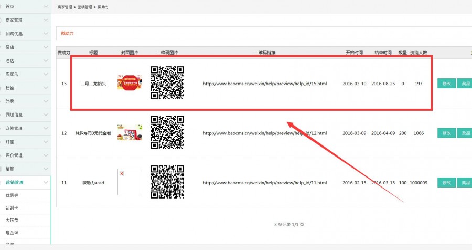Click the 浏览人数 column header
This screenshot has height=250, width=472.
(419, 53)
